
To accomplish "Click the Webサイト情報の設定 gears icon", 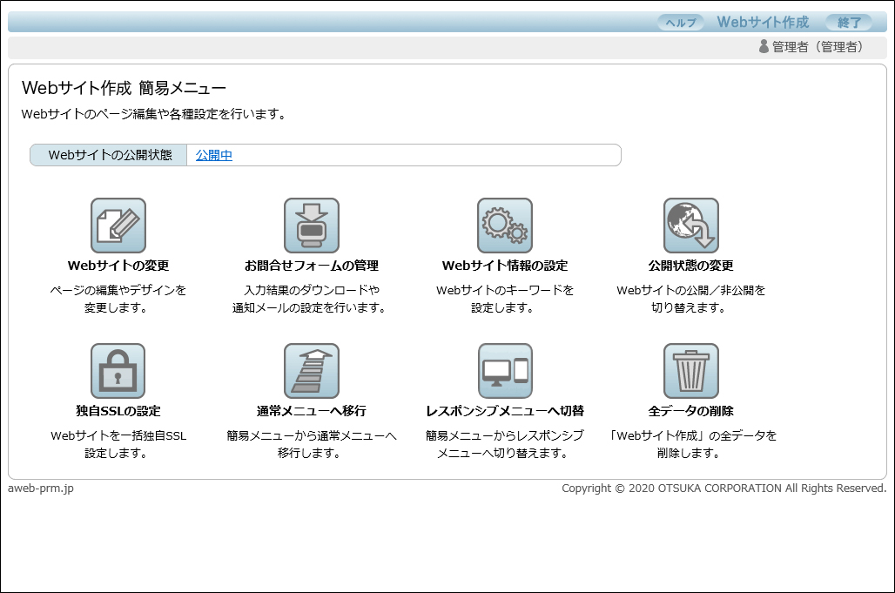I will (505, 226).
